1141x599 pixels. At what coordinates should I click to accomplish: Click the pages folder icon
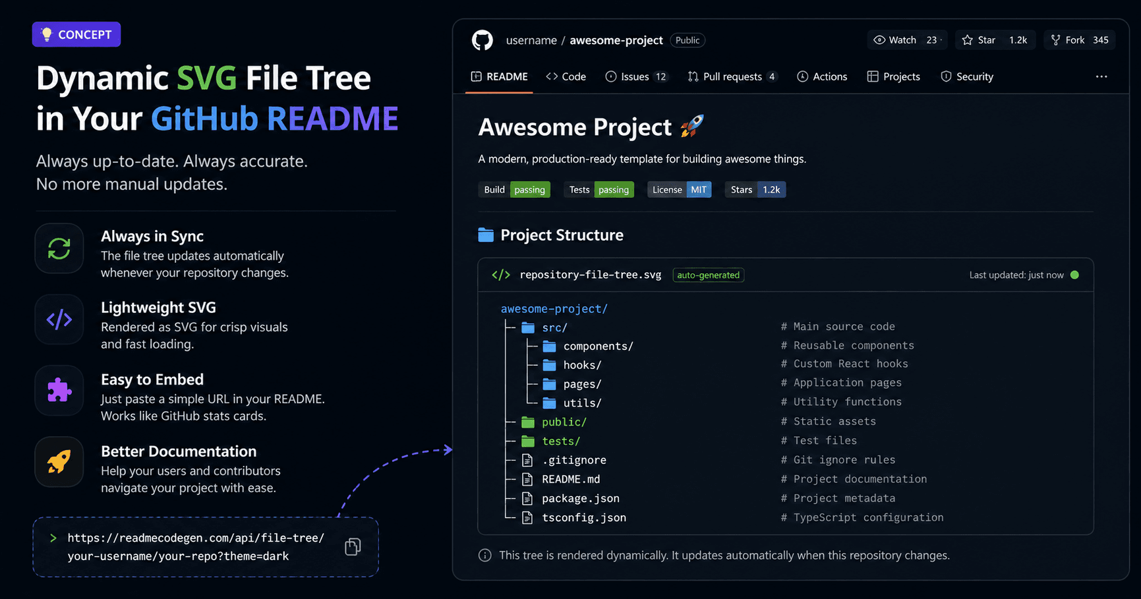tap(549, 384)
